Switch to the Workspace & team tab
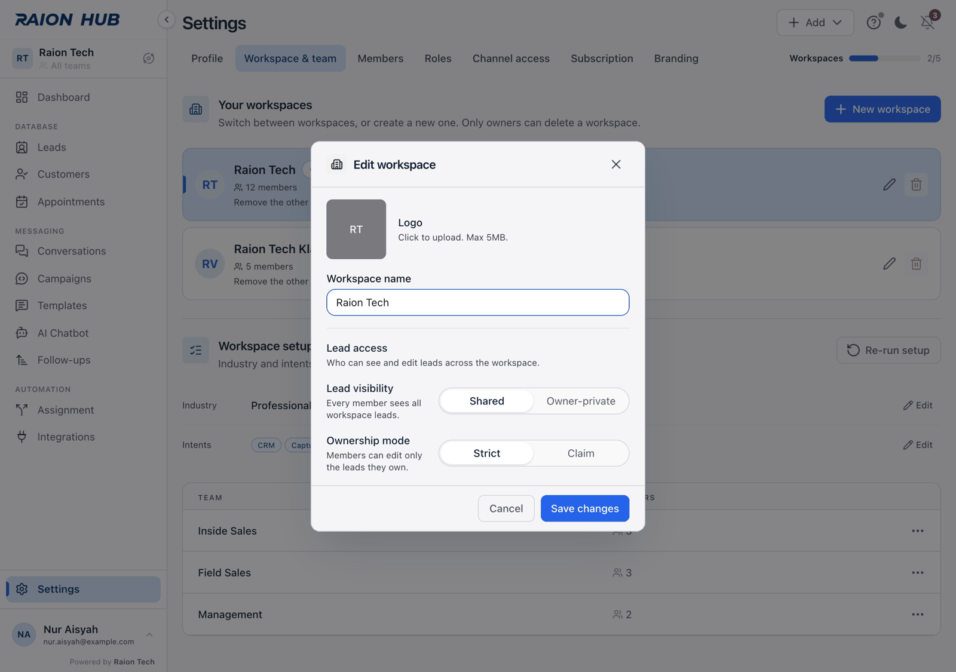Viewport: 956px width, 672px height. [290, 59]
